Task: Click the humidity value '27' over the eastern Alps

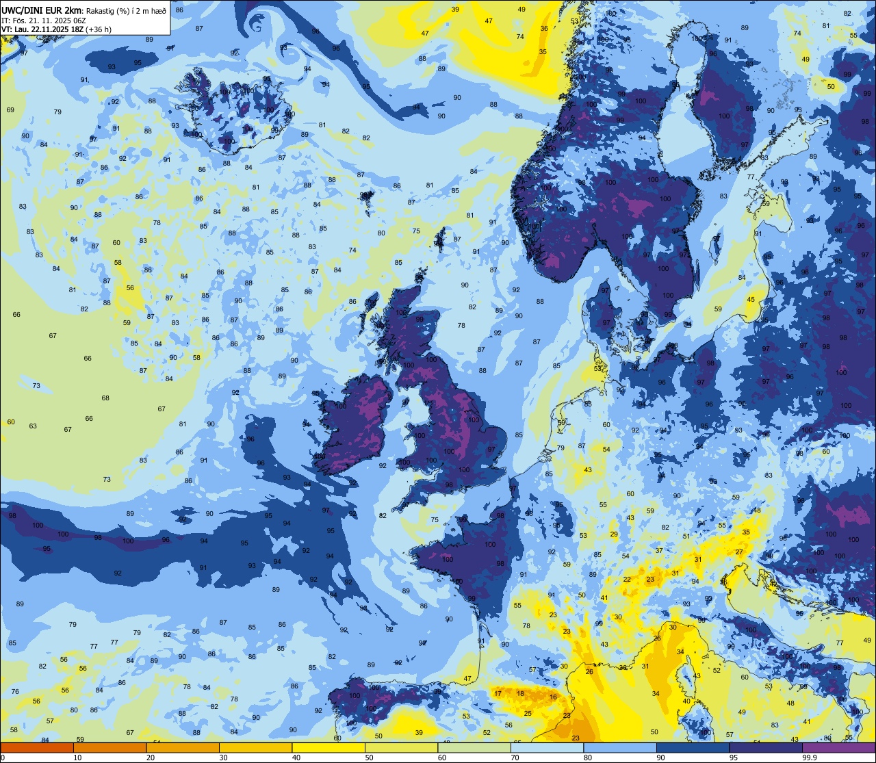Action: tap(739, 552)
